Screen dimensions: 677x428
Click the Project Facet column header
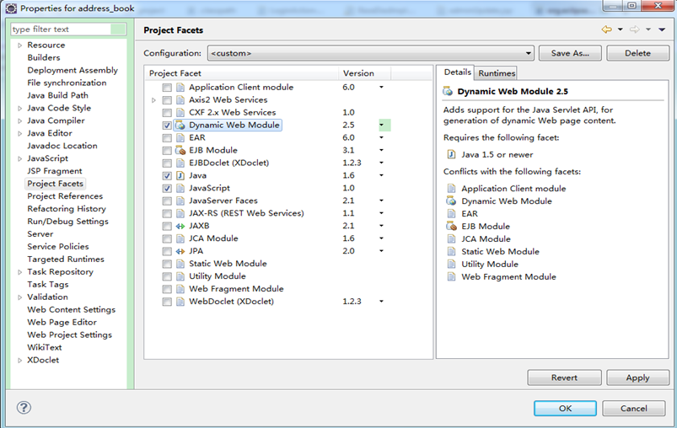pos(242,73)
